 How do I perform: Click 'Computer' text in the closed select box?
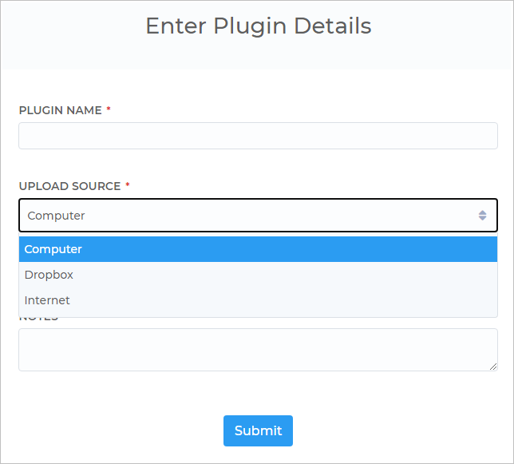coord(56,216)
